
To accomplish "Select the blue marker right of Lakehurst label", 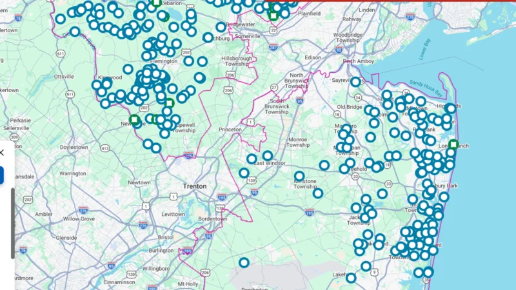I will click(x=351, y=278).
